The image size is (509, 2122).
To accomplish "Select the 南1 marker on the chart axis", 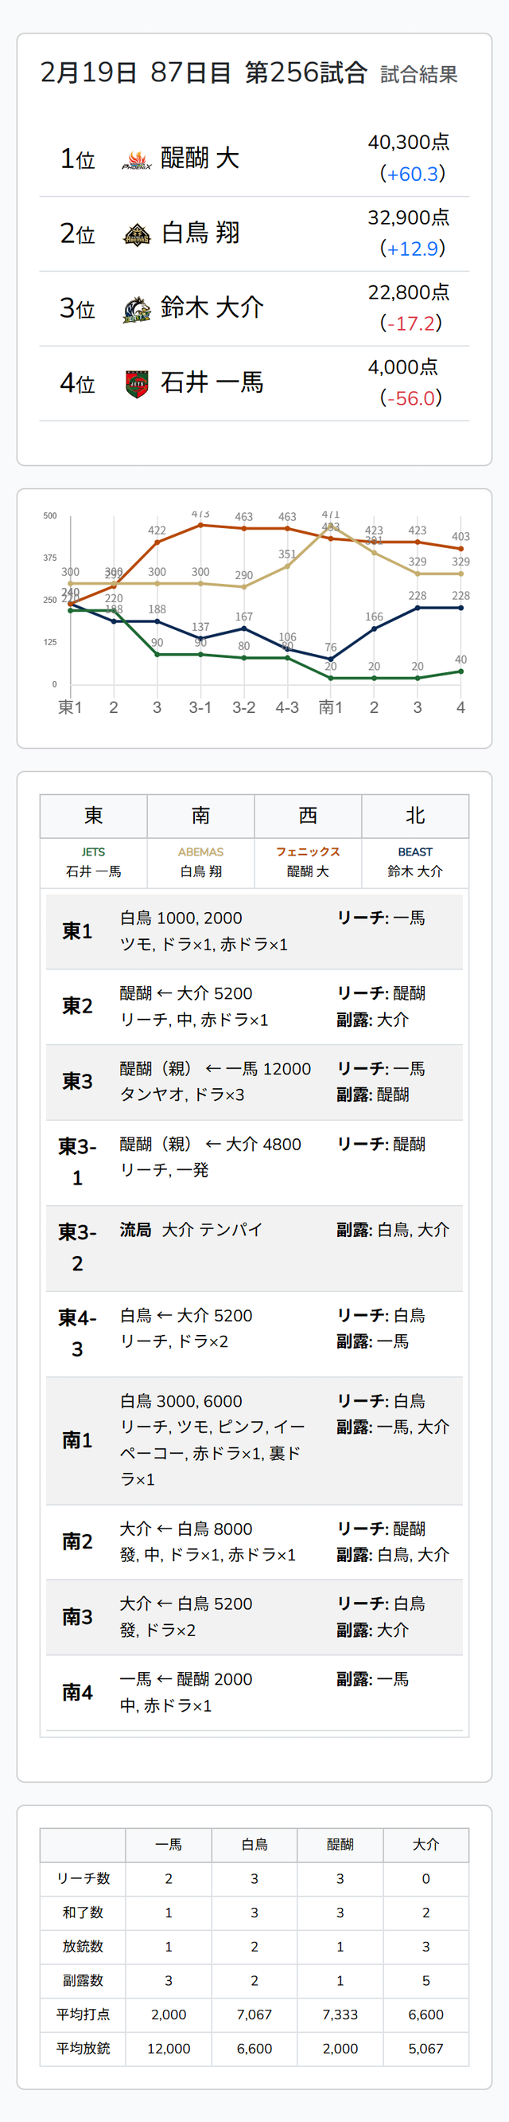I will pyautogui.click(x=331, y=707).
